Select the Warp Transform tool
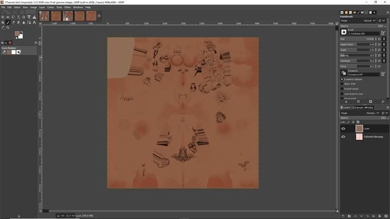The height and width of the screenshot is (219, 390). 34,17
